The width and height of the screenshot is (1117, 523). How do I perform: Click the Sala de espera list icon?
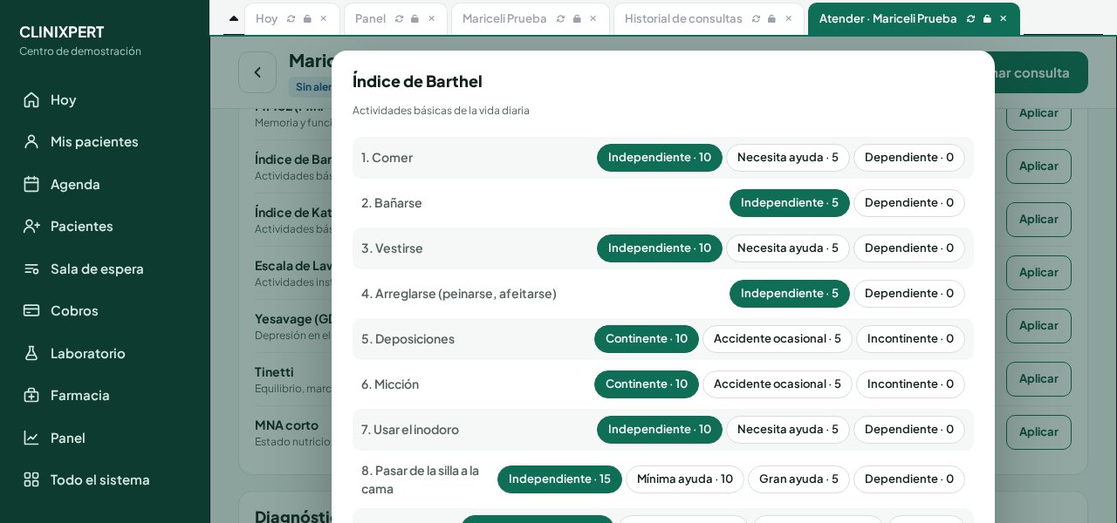coord(31,268)
